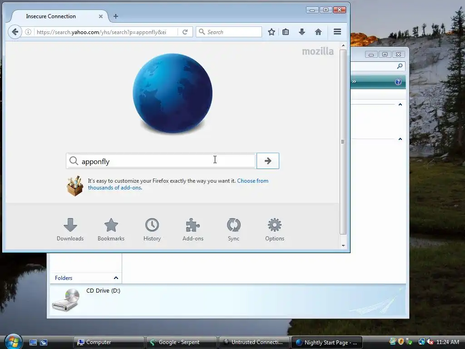Click the taskbar clock 11:24 AM
Screen dimensions: 465x349
(447, 342)
